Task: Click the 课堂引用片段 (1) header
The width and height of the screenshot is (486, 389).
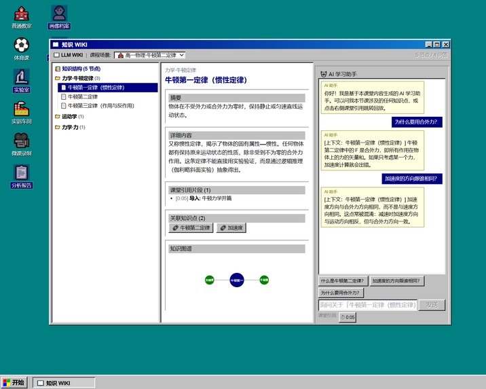Action: click(x=237, y=190)
